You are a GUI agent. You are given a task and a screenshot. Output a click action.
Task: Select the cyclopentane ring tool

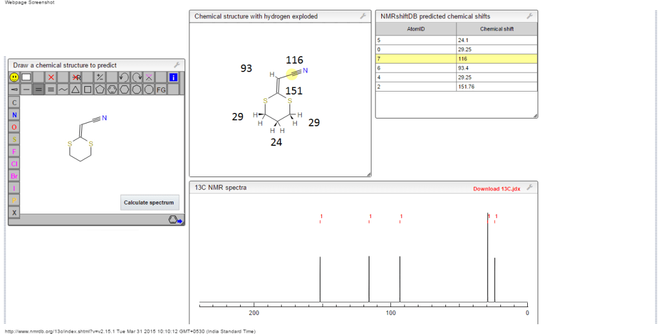[100, 90]
